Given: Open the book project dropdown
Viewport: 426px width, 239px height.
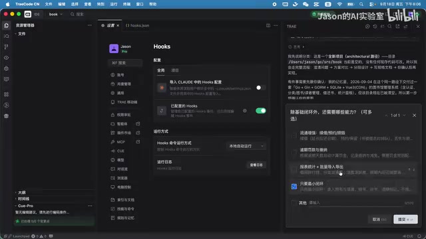Looking at the screenshot, I should [56, 14].
